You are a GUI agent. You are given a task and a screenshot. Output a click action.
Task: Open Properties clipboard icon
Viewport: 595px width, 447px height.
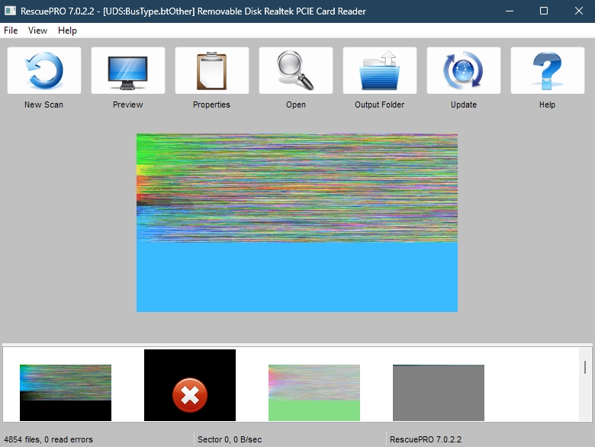point(212,71)
